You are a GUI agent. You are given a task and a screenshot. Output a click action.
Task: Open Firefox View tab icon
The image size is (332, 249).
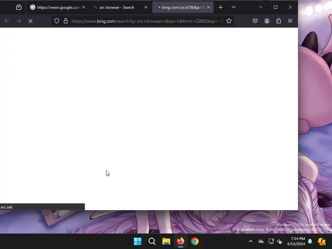click(18, 7)
